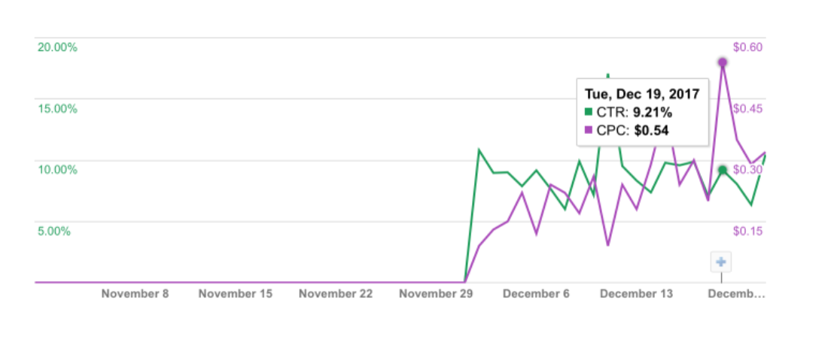Click the November 8 date label
834x345 pixels.
(x=135, y=294)
